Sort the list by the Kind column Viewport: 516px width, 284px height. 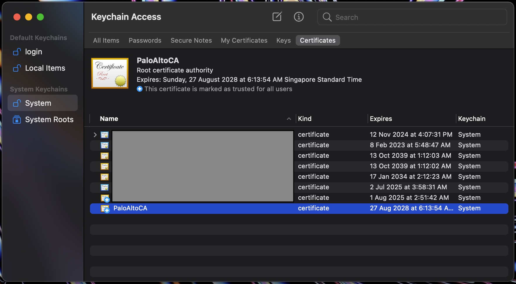click(305, 119)
